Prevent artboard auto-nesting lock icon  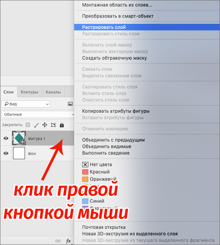[x=53, y=125]
